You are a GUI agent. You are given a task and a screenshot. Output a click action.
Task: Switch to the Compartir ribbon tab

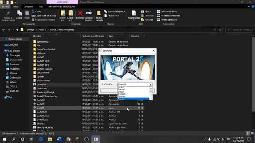[28, 6]
